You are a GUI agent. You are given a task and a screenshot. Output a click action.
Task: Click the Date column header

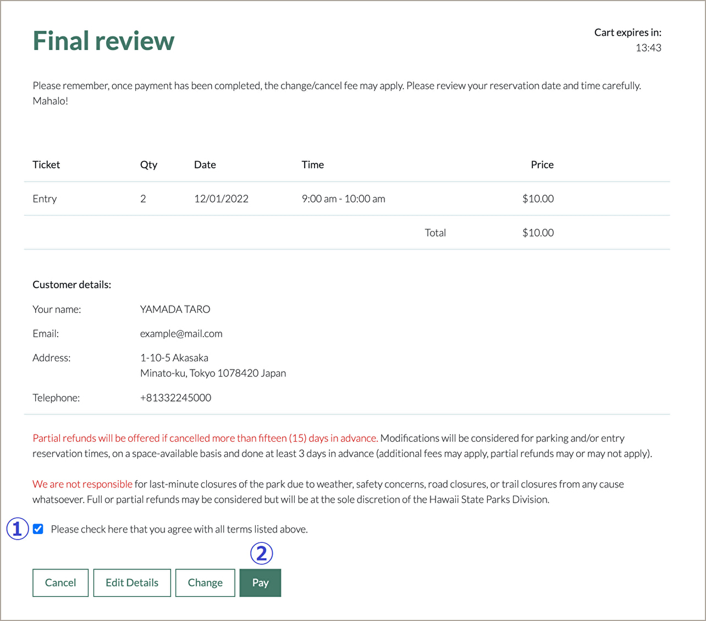[205, 164]
